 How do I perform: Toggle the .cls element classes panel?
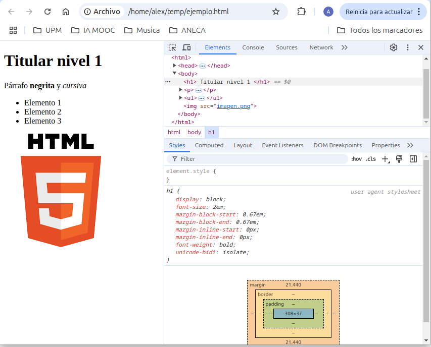click(x=371, y=159)
